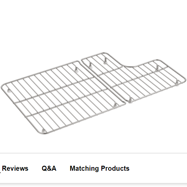Click the back-right rubber foot of left rack
The height and width of the screenshot is (187, 187).
click(x=76, y=70)
